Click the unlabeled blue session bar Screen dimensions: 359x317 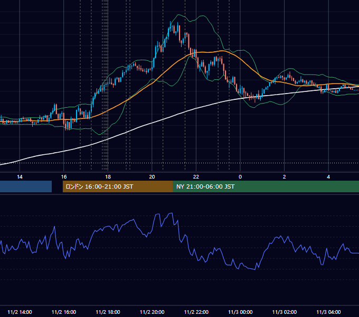(26, 187)
